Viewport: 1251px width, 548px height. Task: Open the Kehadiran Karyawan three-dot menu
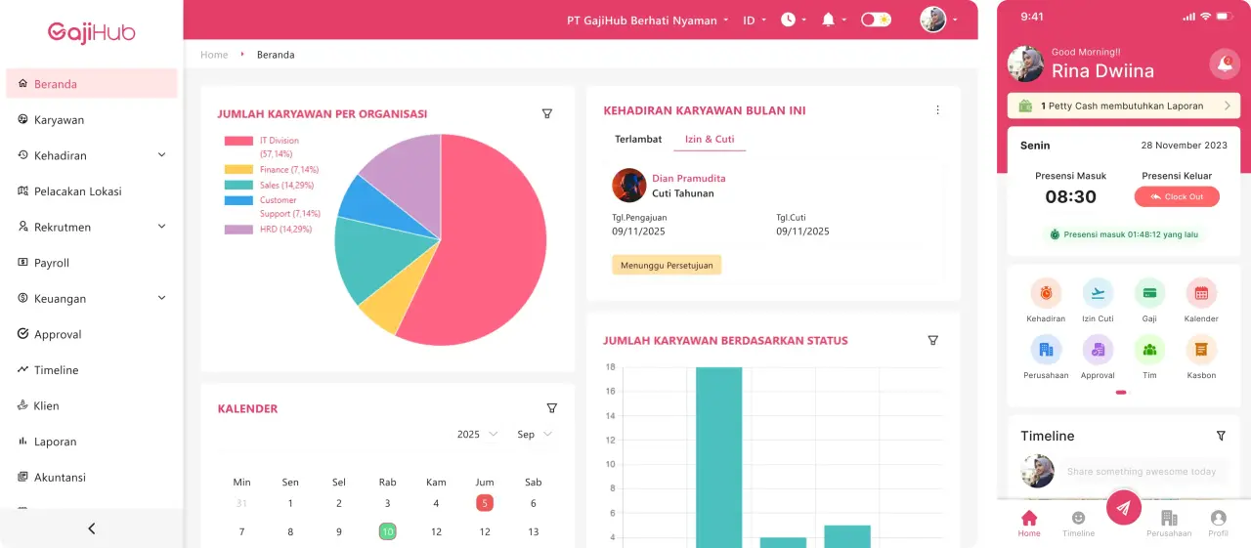937,110
